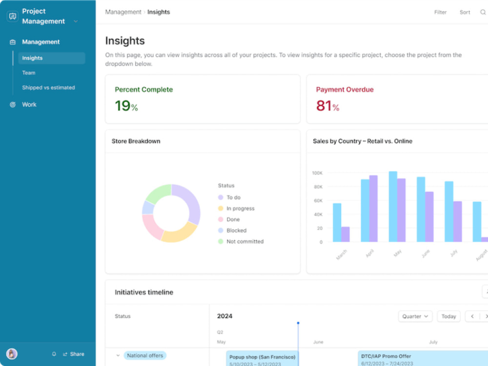Image resolution: width=488 pixels, height=366 pixels.
Task: Click the Store Breakdown chart title
Action: 136,142
